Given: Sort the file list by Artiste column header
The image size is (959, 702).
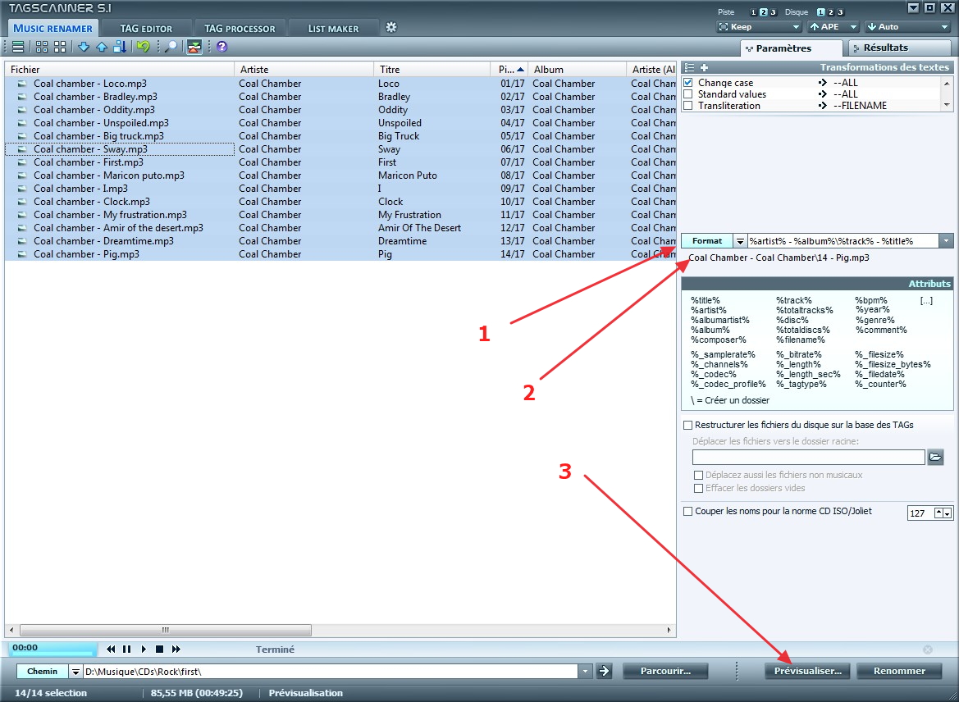Looking at the screenshot, I should 304,70.
